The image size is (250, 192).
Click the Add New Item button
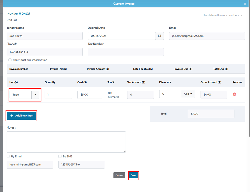pyautogui.click(x=22, y=116)
